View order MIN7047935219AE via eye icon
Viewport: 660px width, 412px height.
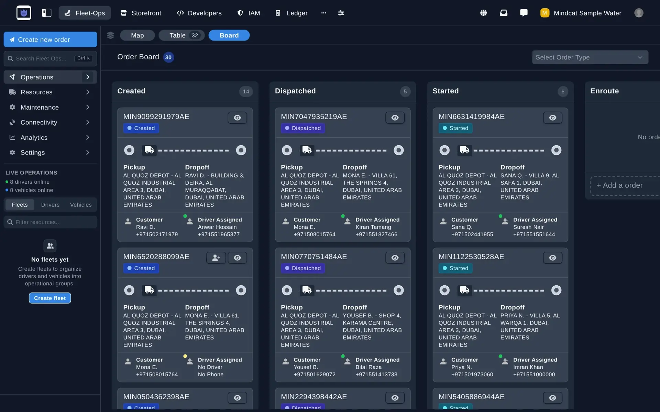(x=395, y=118)
